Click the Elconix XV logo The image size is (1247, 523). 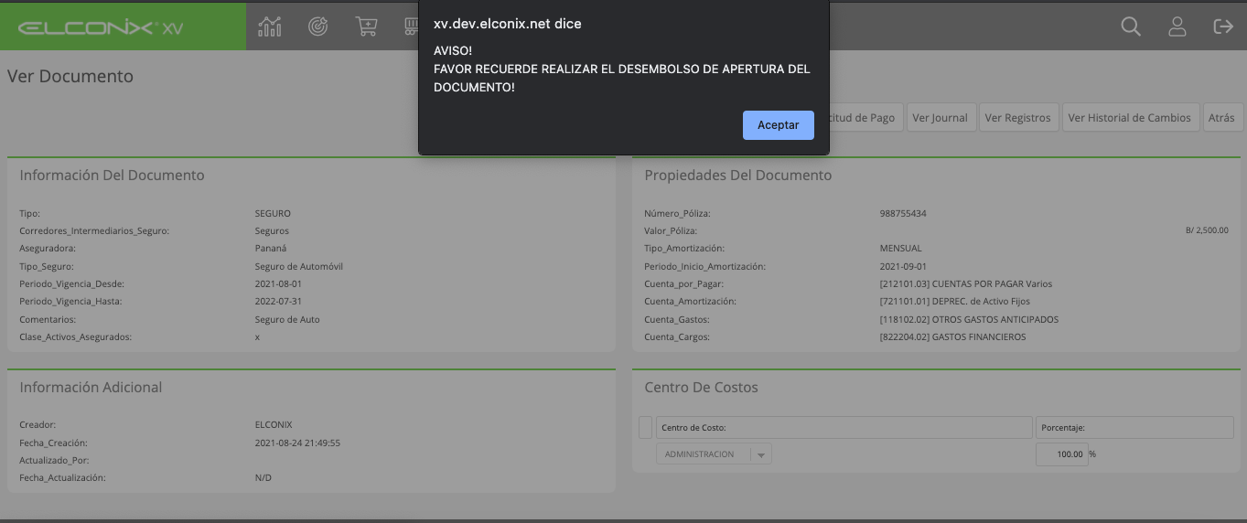click(101, 27)
